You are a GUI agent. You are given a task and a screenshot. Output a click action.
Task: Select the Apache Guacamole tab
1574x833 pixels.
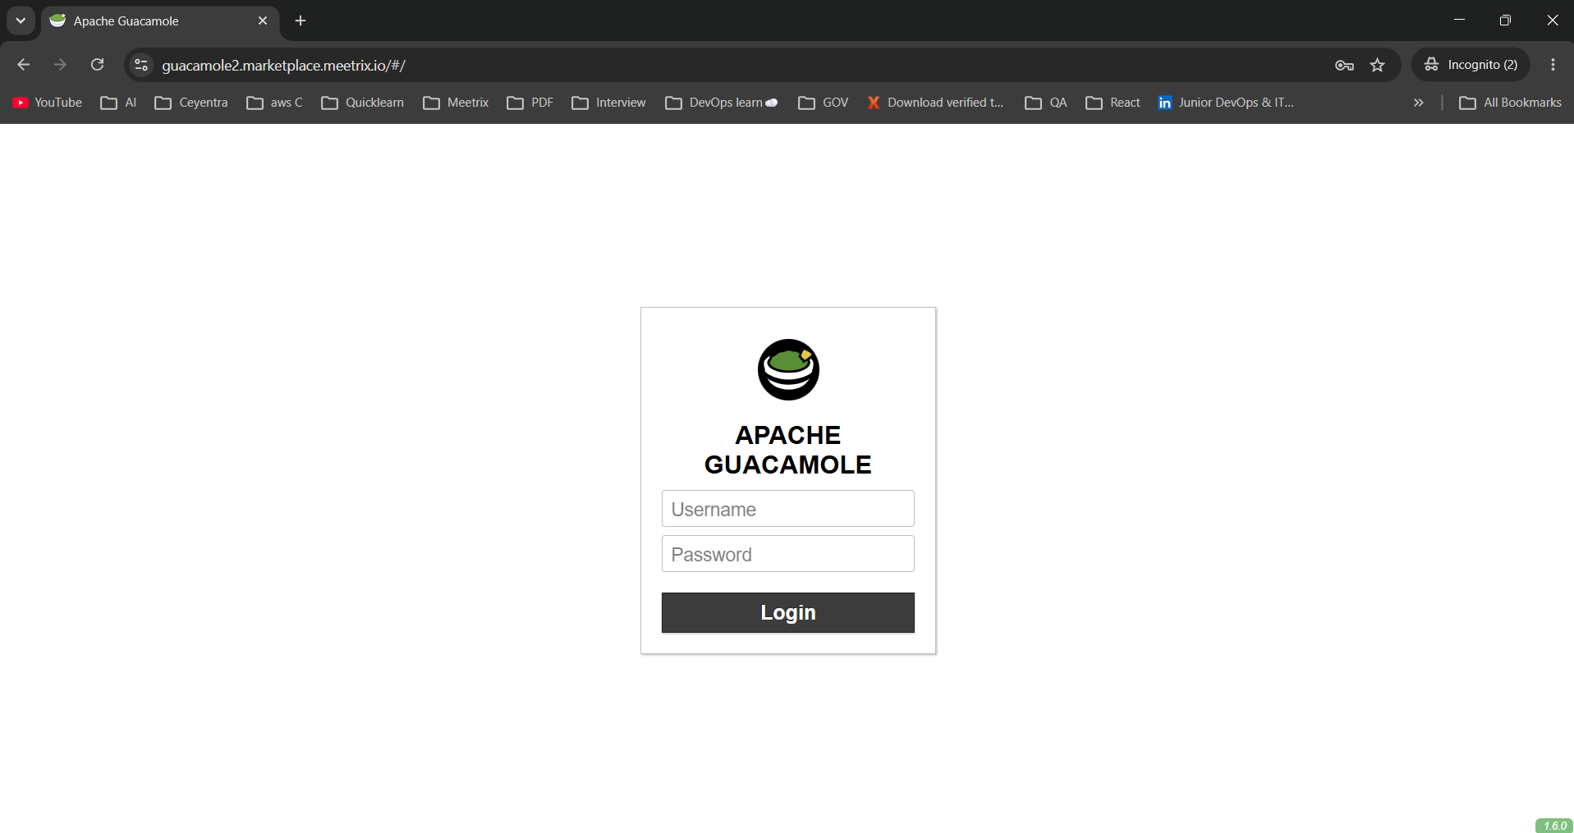point(160,21)
